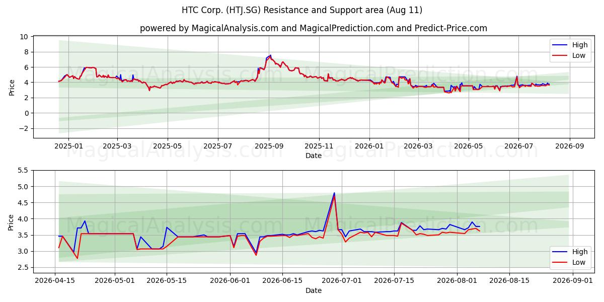Click the '2026-04-15' x-axis label on bottom chart

click(x=56, y=281)
